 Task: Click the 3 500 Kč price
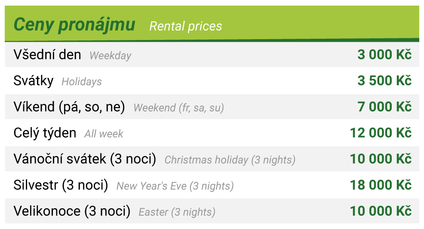pyautogui.click(x=384, y=80)
